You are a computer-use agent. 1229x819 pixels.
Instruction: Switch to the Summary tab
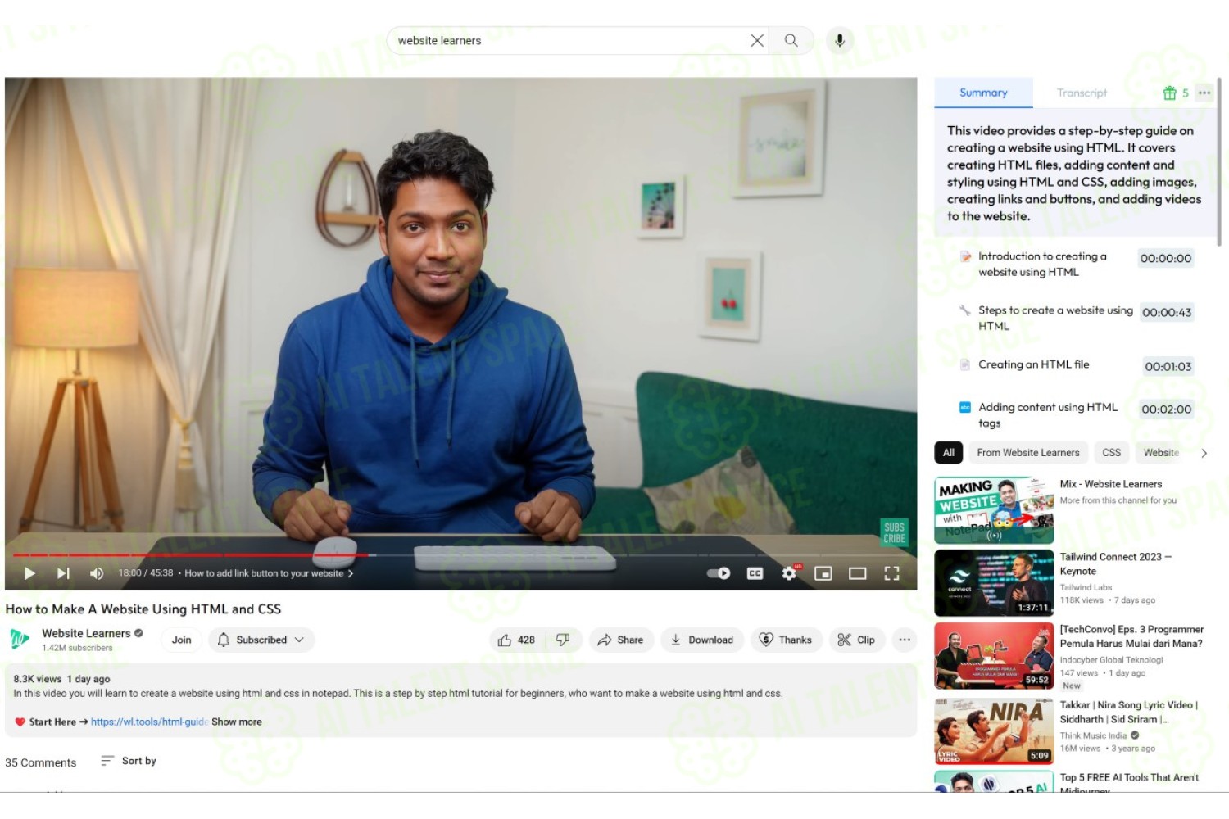click(x=983, y=93)
